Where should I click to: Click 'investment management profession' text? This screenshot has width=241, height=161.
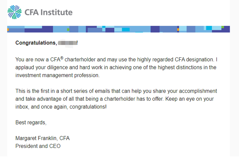click(x=58, y=75)
